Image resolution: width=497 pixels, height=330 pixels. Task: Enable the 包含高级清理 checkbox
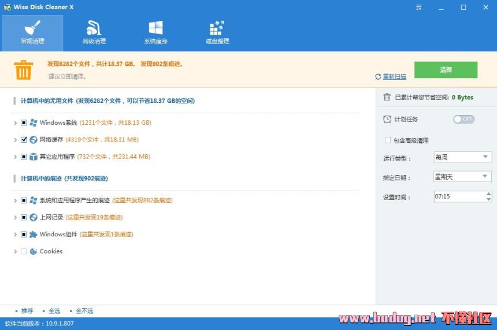point(387,140)
